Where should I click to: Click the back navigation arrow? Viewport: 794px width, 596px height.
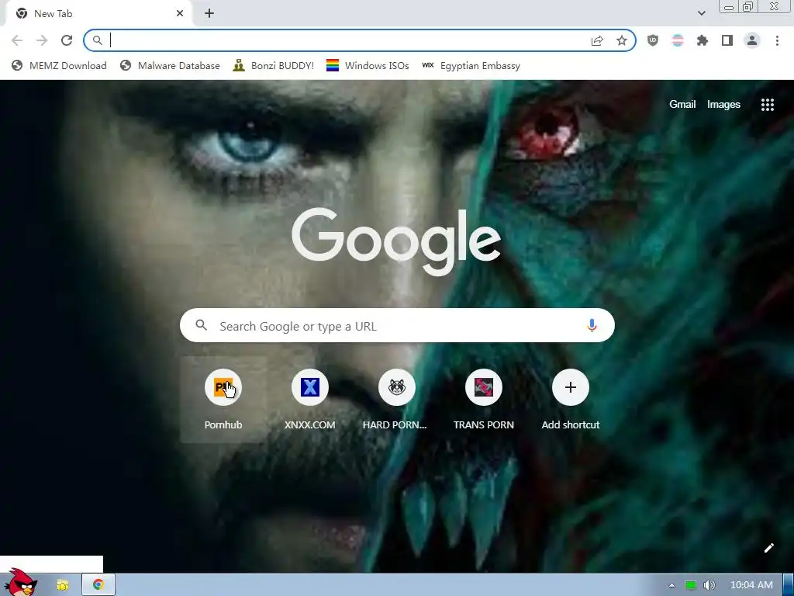(17, 40)
